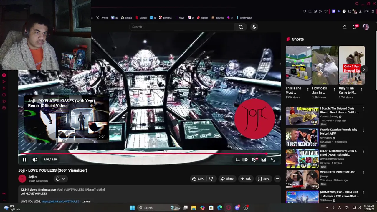Open Opera sidebar settings gear
The image size is (377, 212).
point(4,108)
